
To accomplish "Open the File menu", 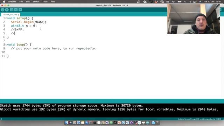I will pos(21,1).
